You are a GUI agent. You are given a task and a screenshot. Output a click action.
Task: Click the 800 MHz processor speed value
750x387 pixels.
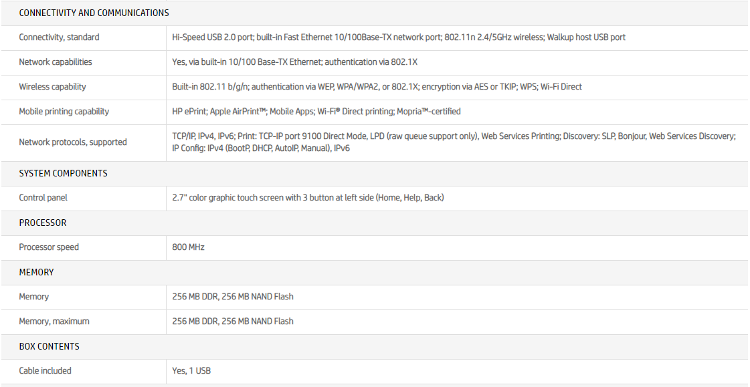tap(188, 247)
